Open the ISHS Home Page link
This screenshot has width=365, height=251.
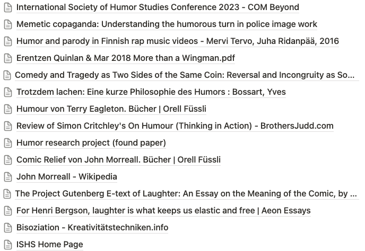point(49,244)
